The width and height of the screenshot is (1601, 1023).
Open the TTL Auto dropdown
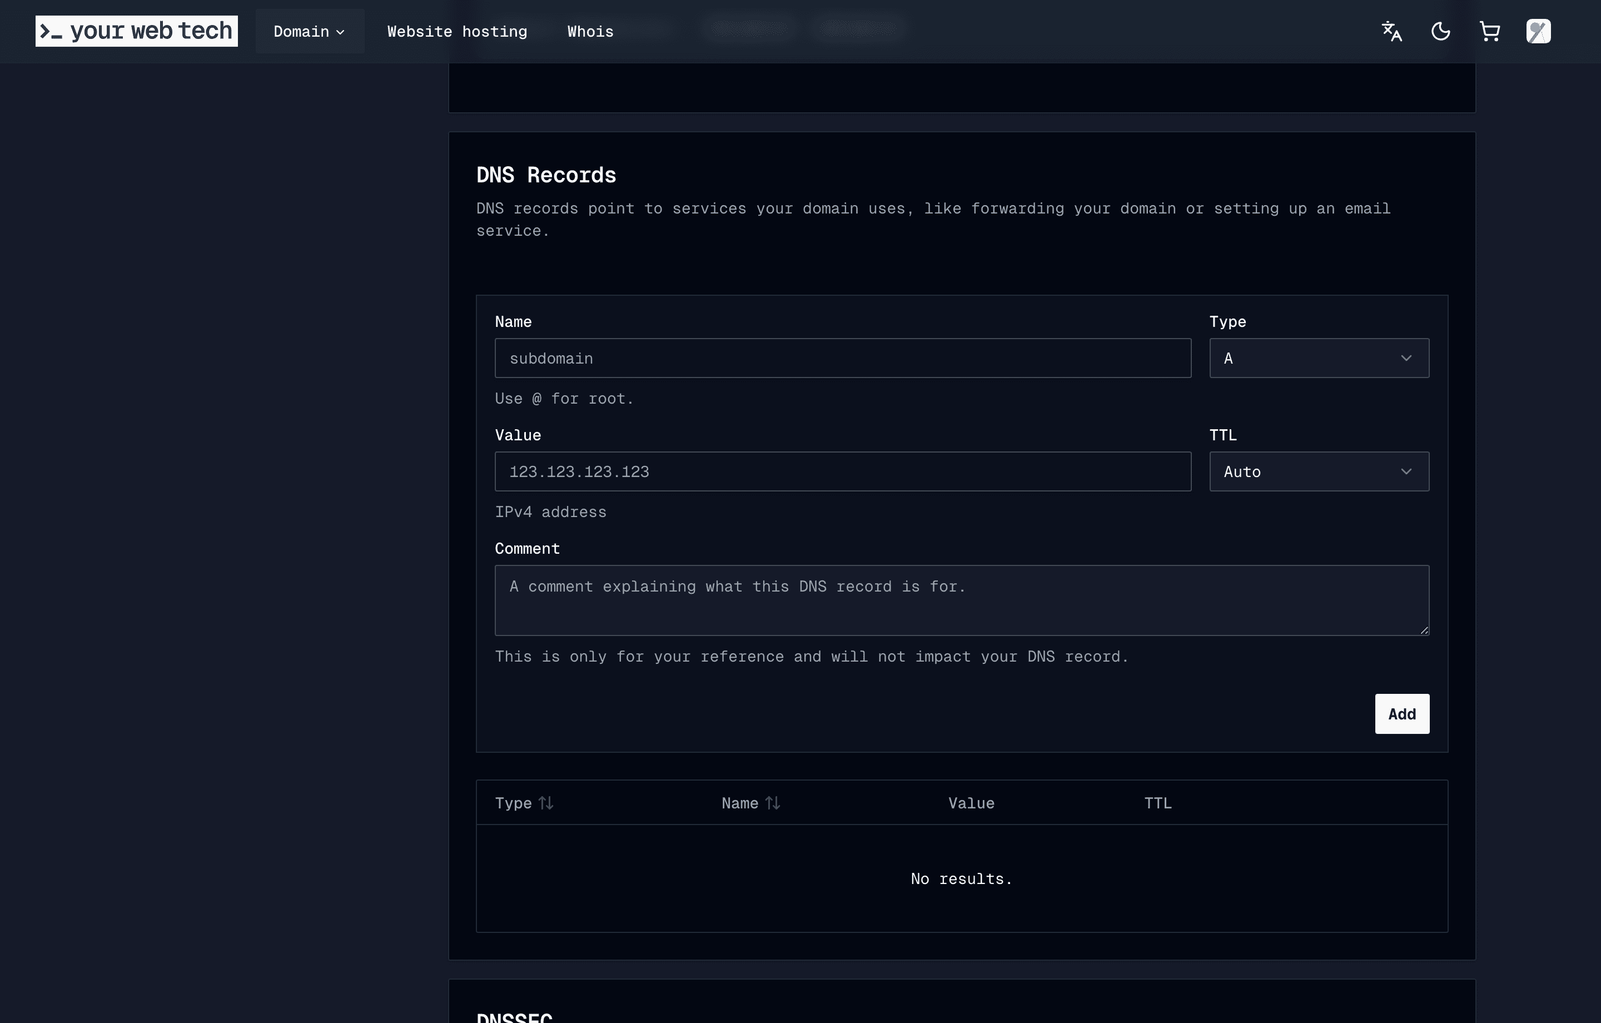(x=1319, y=471)
